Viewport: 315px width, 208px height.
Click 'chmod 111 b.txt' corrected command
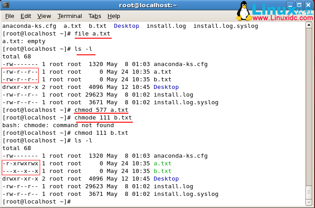pyautogui.click(x=101, y=133)
